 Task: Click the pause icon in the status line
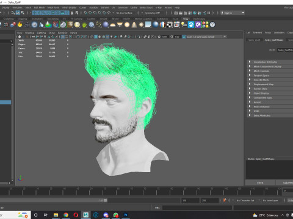(209, 13)
